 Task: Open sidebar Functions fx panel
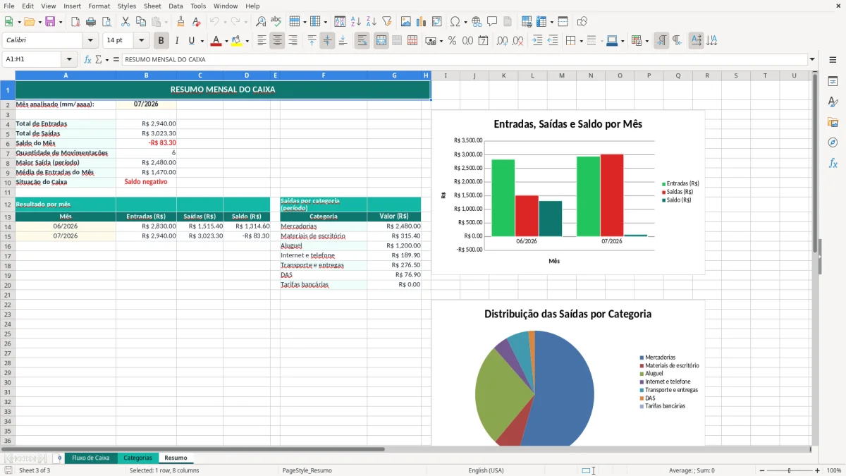pos(833,163)
